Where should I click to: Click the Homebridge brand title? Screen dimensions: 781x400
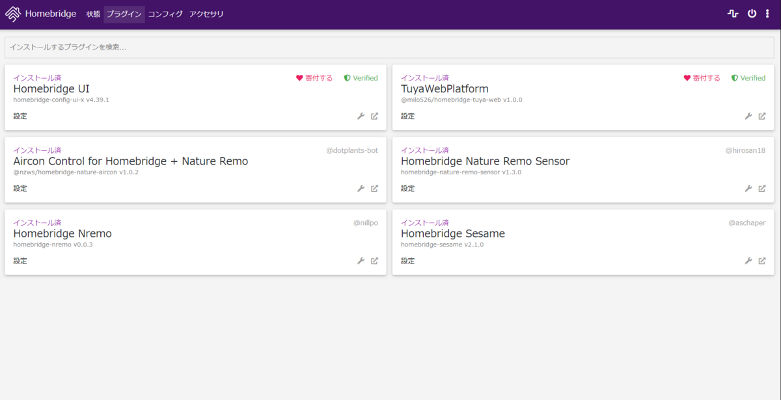(x=51, y=14)
